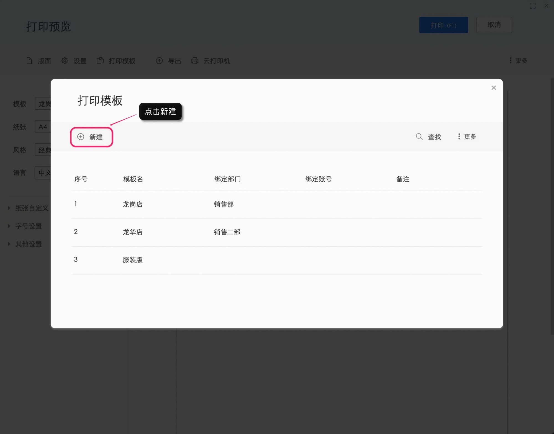Open the 纸张 A4 dropdown
The width and height of the screenshot is (554, 434).
43,127
